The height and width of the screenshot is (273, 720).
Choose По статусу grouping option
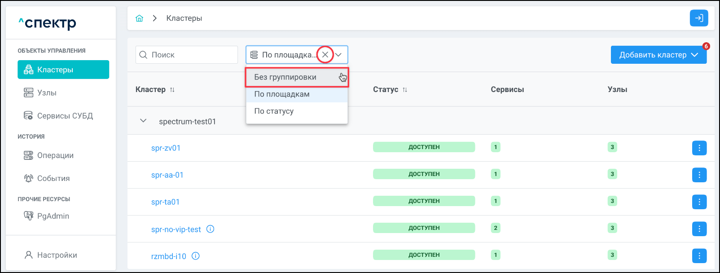tap(274, 111)
